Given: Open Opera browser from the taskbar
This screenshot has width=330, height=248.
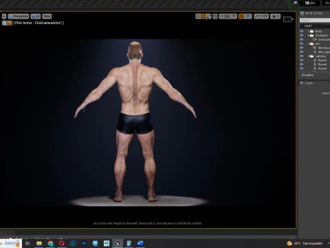Looking at the screenshot, I should pos(62,243).
